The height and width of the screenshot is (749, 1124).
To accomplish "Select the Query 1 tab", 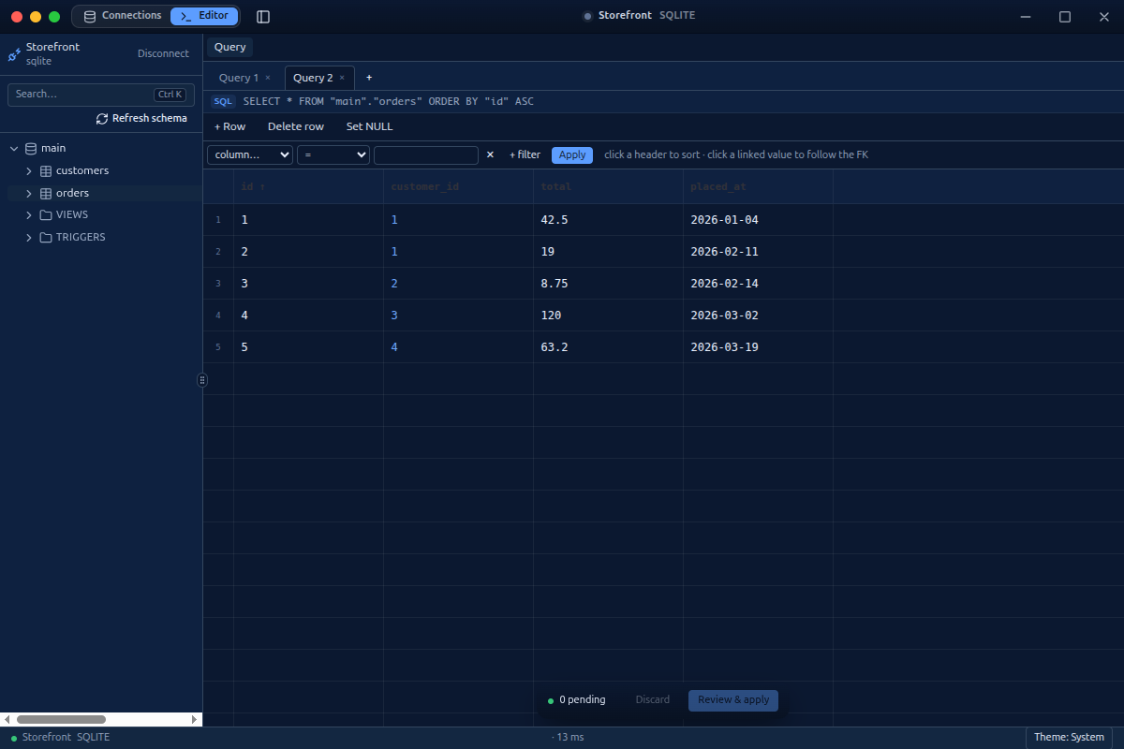I will tap(239, 78).
